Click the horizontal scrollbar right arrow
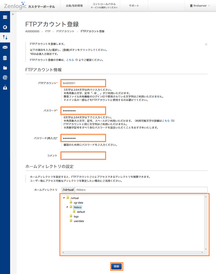 click(202, 253)
